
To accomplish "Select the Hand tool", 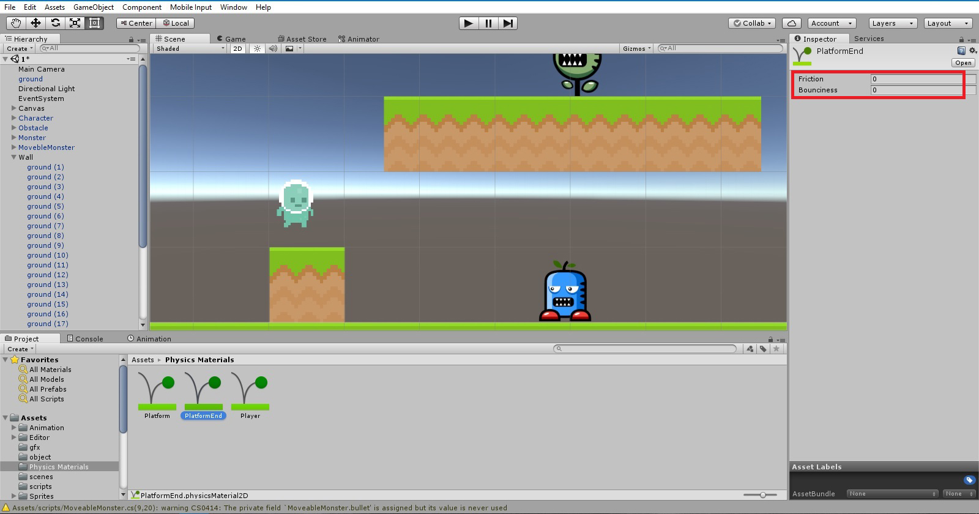I will pos(15,23).
